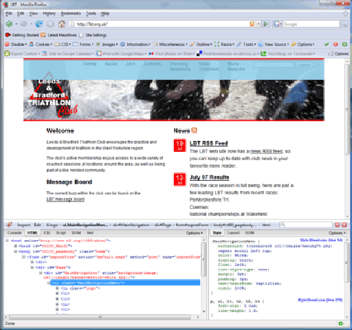
Task: Click the Web Developer green checkmark status icon
Action: tap(327, 44)
